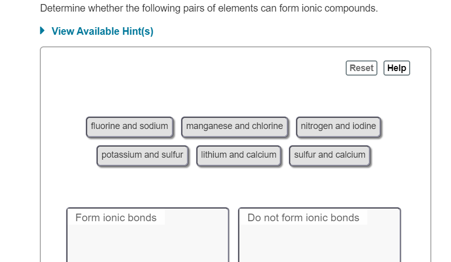Click the 'Do not form ionic bonds' label

pos(303,218)
